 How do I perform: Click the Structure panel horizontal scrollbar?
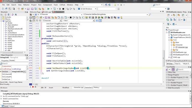point(12,52)
